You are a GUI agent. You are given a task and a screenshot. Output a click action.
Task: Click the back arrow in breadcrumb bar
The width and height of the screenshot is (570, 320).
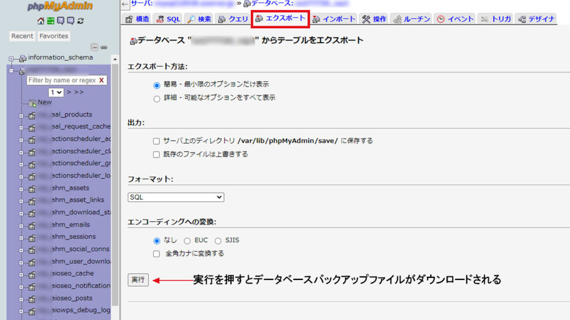click(125, 4)
